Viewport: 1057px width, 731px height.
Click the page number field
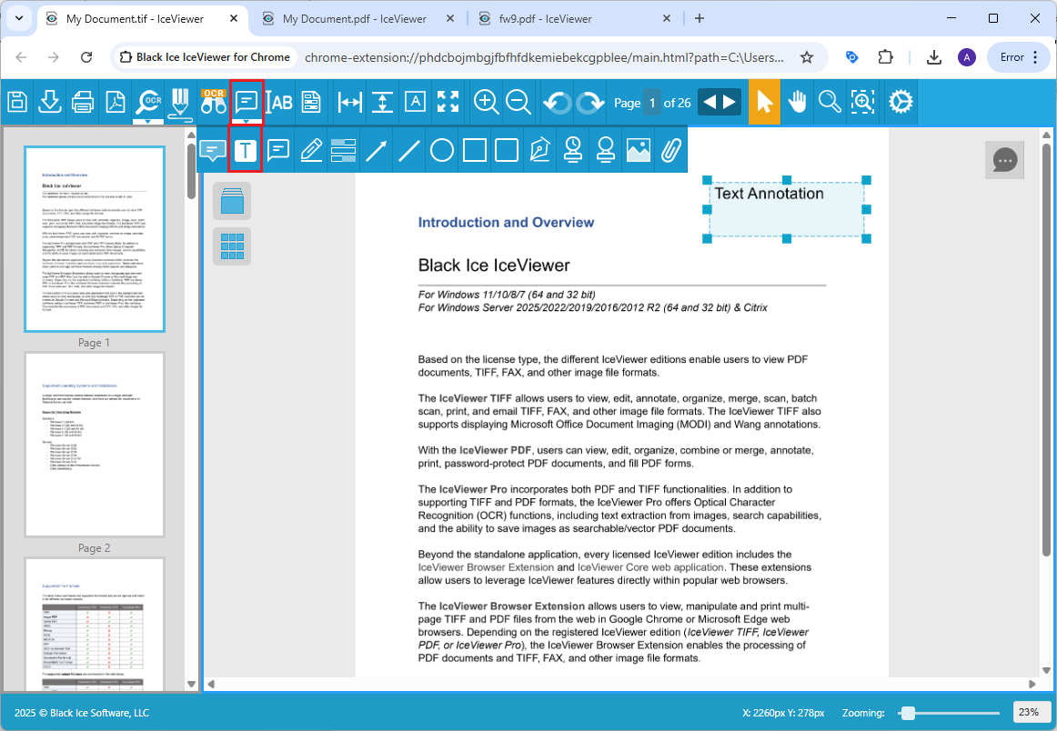pos(652,103)
